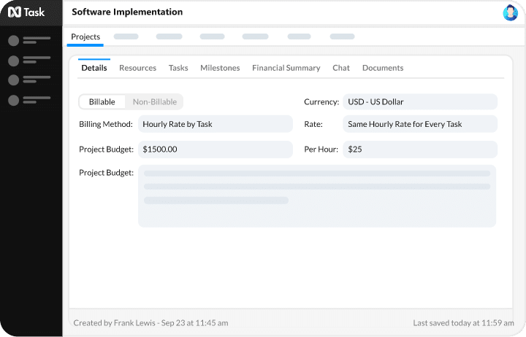Click the fourth sidebar circle icon
Screen dimensions: 526x337
13,100
